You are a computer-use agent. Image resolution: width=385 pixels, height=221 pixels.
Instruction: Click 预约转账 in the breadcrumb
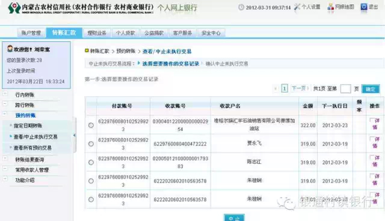click(126, 51)
